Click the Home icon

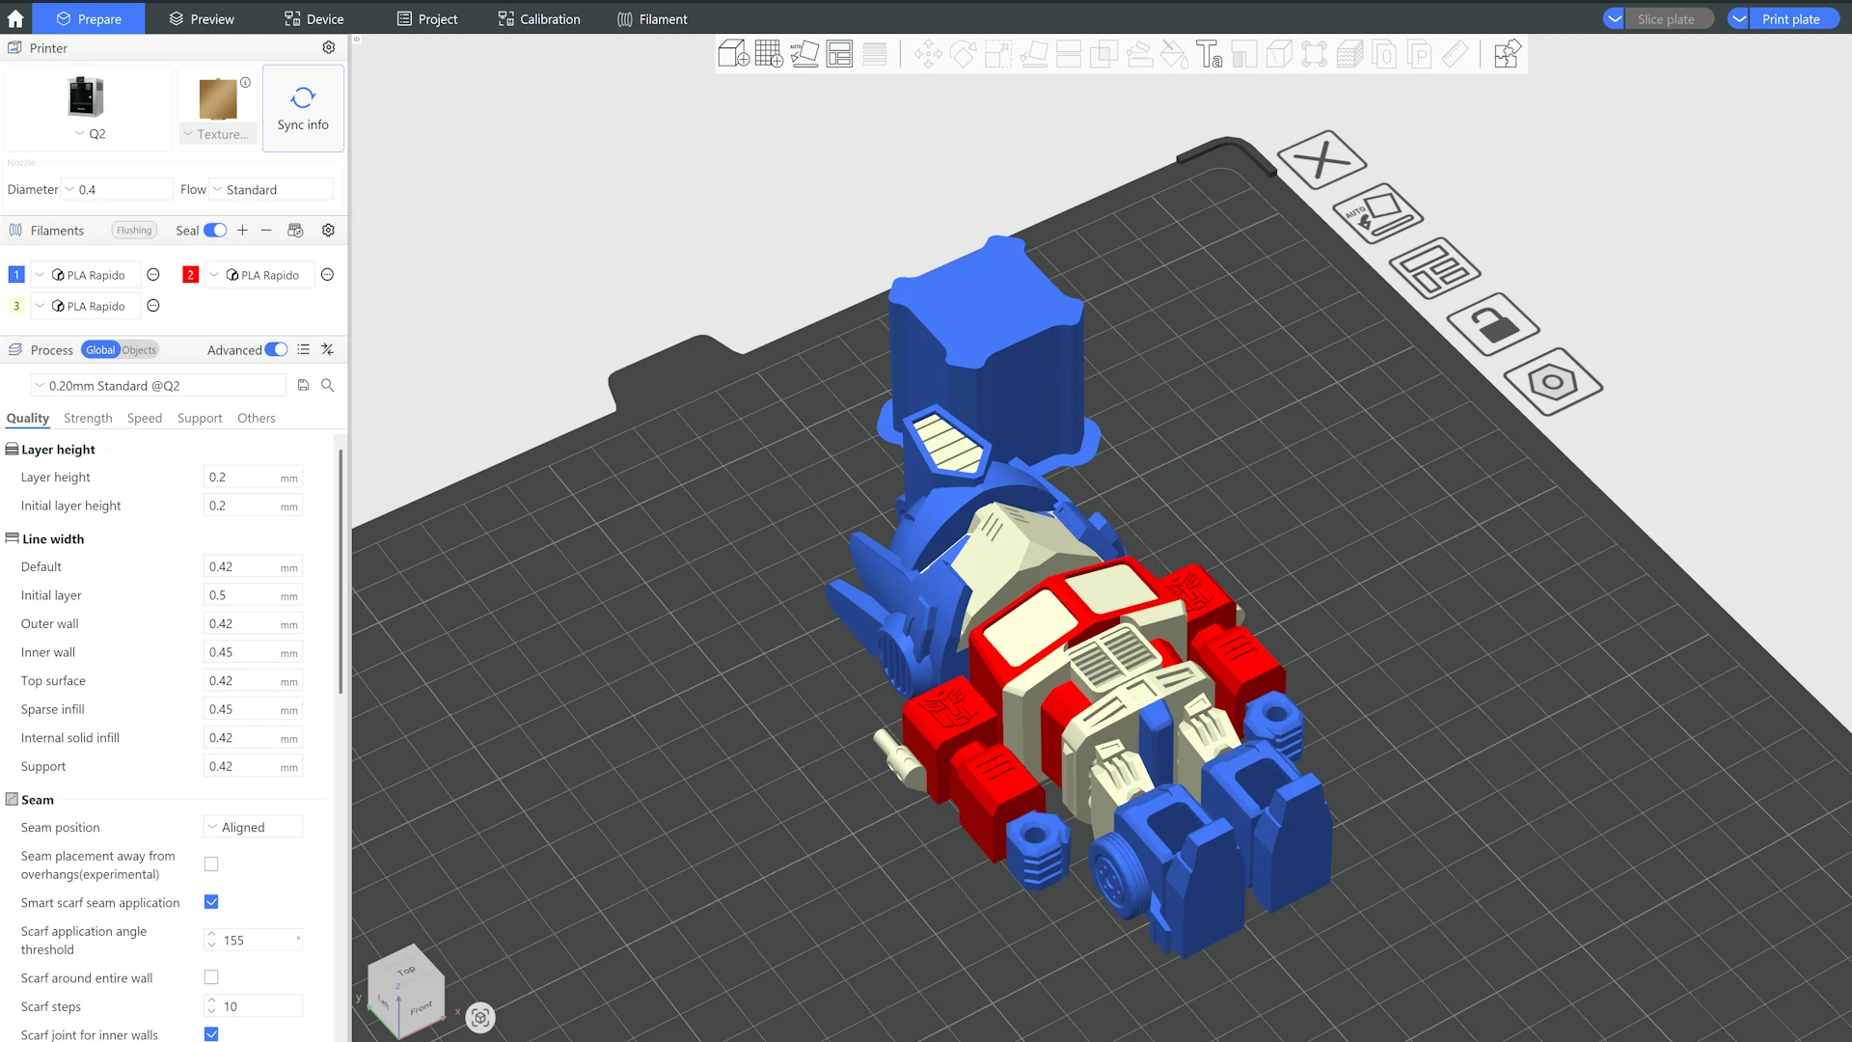15,18
